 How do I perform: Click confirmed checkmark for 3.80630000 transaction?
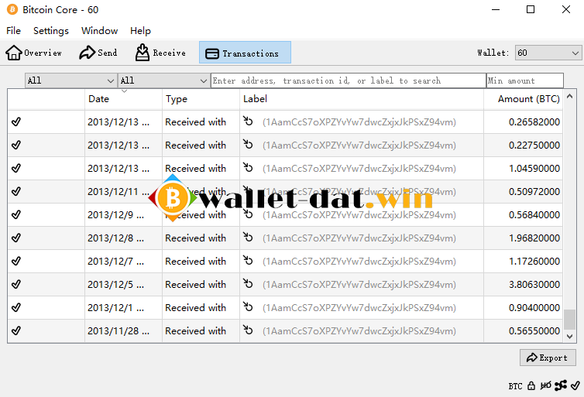tap(16, 284)
